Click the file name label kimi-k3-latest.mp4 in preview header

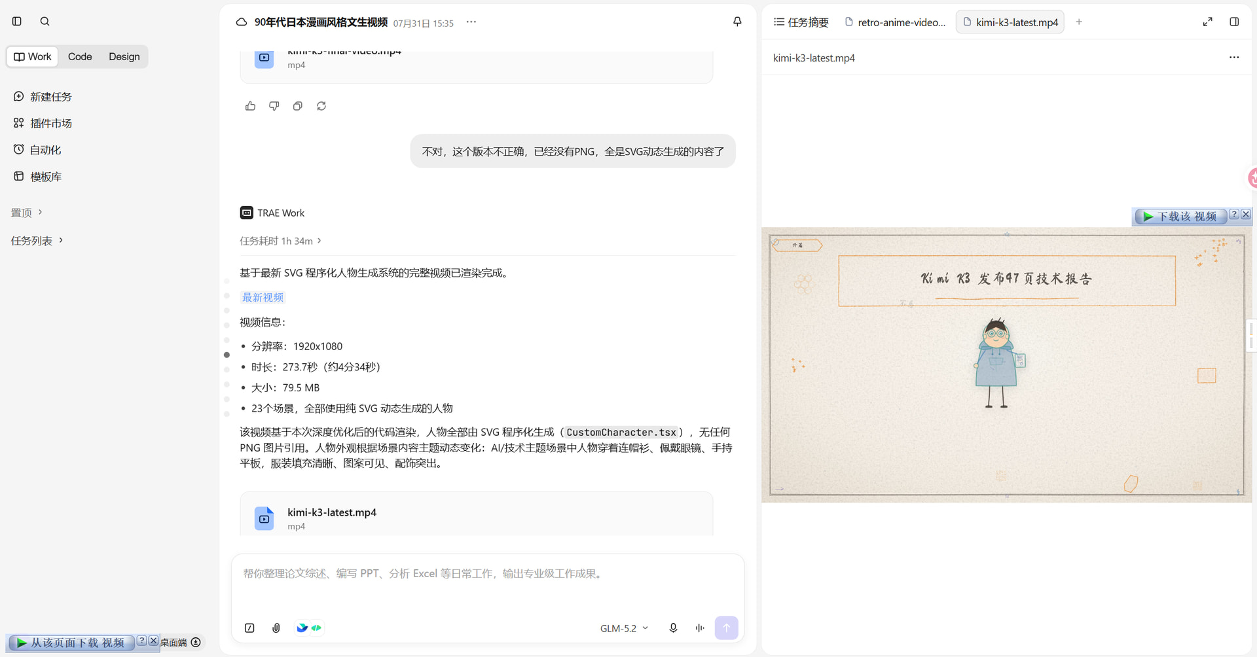[x=814, y=58]
